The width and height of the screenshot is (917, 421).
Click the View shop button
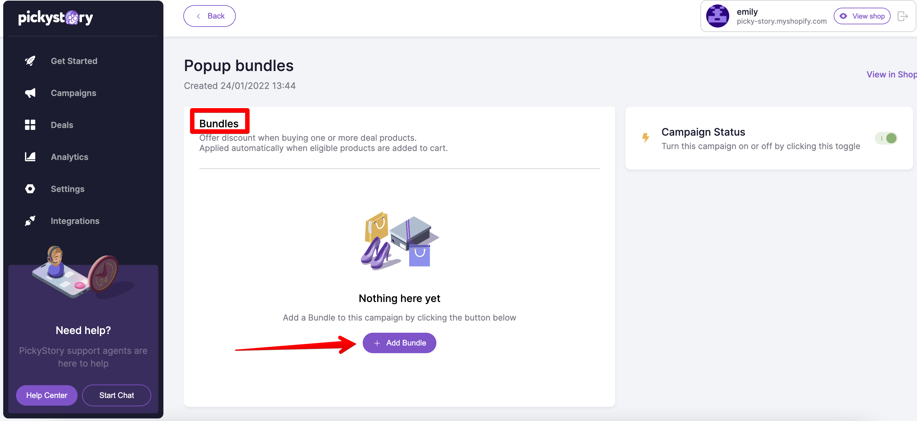tap(862, 16)
